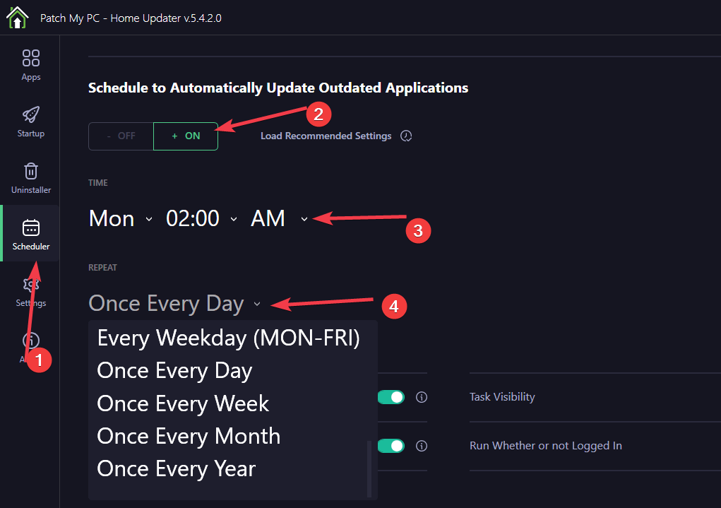This screenshot has width=721, height=508.
Task: Disable Task Visibility
Action: coord(391,397)
